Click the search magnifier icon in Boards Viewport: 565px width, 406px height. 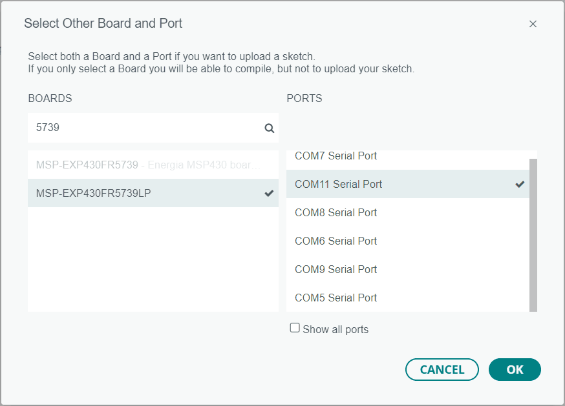coord(270,128)
